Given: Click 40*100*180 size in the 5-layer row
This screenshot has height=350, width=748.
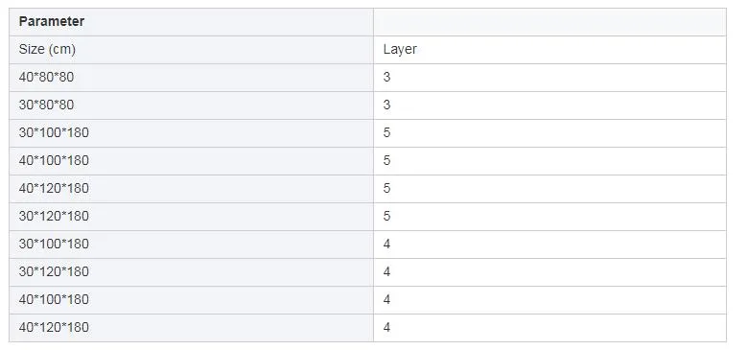Looking at the screenshot, I should point(191,161).
